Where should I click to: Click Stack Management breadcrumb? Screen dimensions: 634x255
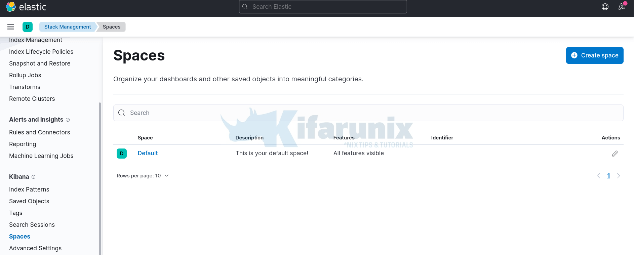click(68, 27)
